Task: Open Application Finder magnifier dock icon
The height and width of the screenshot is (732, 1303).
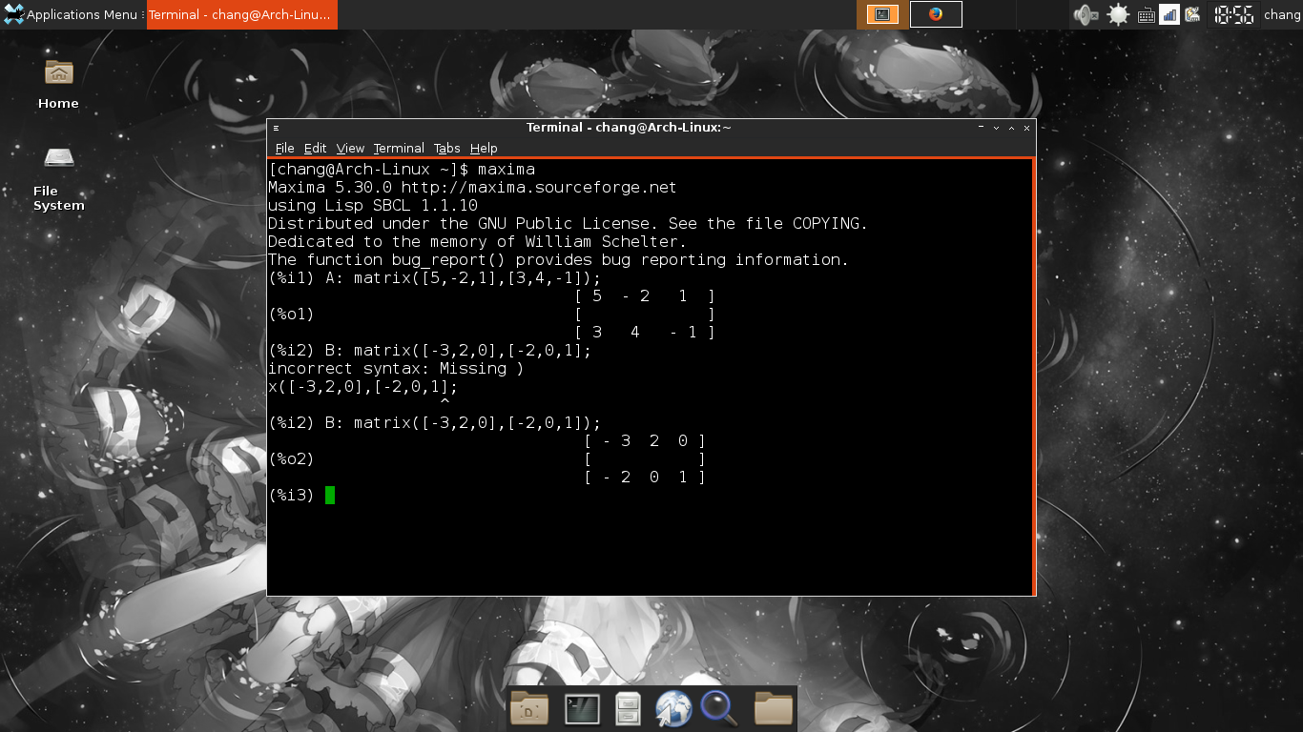Action: pos(718,708)
